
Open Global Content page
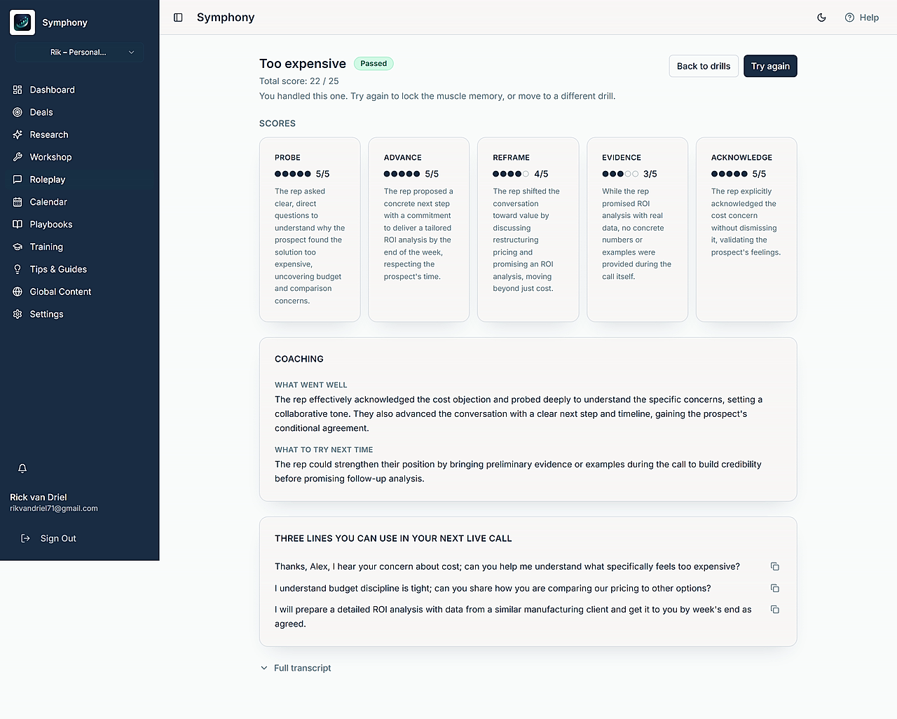[x=79, y=292]
